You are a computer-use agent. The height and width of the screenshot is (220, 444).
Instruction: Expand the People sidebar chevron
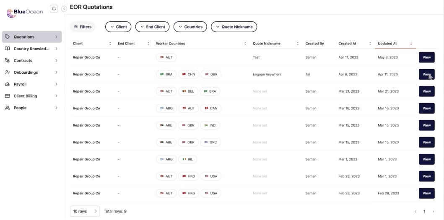click(x=56, y=108)
